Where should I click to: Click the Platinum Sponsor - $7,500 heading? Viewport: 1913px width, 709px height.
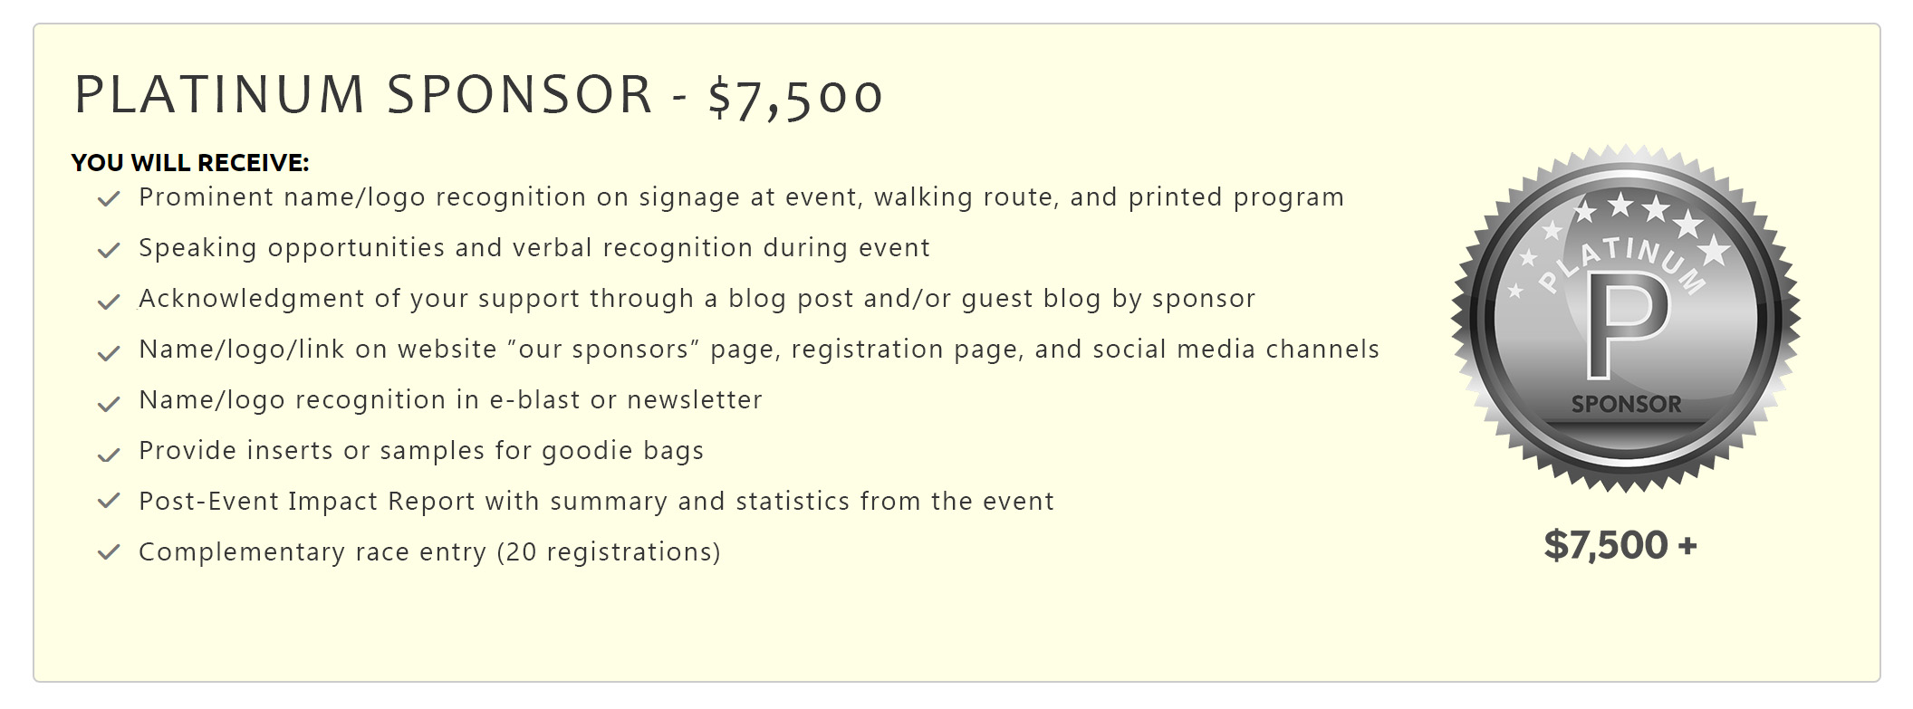[x=478, y=95]
